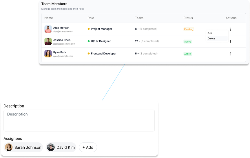Click the green dot beside UI/UX Designer
This screenshot has width=250, height=158.
click(x=89, y=41)
